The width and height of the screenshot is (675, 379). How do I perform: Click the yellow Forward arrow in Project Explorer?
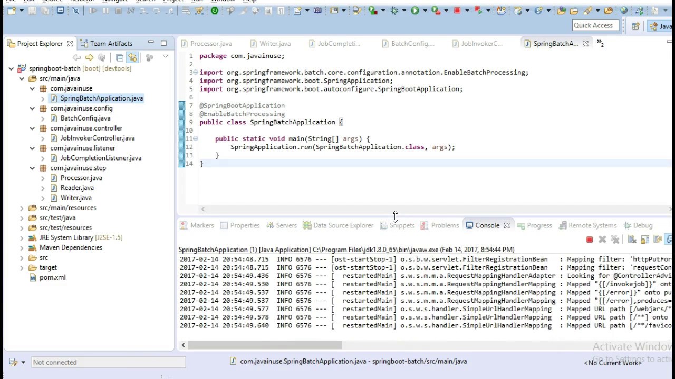click(89, 57)
